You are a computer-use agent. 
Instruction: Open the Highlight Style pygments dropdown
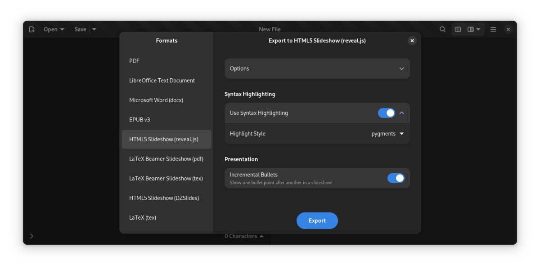(x=387, y=134)
